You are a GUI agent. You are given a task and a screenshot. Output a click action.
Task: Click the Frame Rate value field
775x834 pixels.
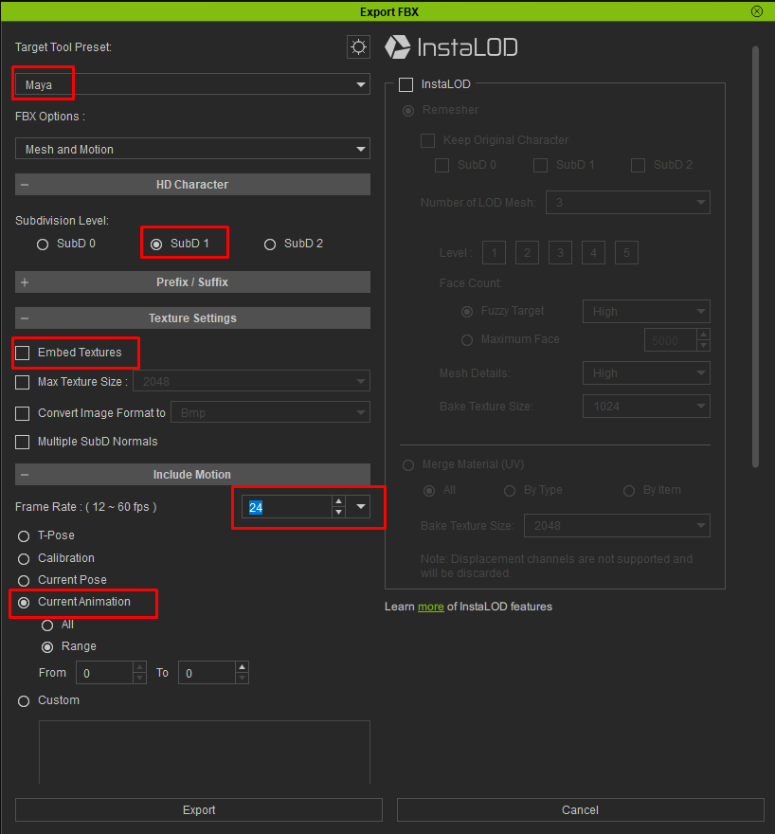(x=287, y=507)
